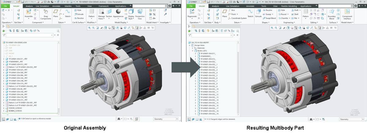367x134 pixels.
Task: Select TP-W9691-054-011_.PRT in left tree
Action: (18, 59)
